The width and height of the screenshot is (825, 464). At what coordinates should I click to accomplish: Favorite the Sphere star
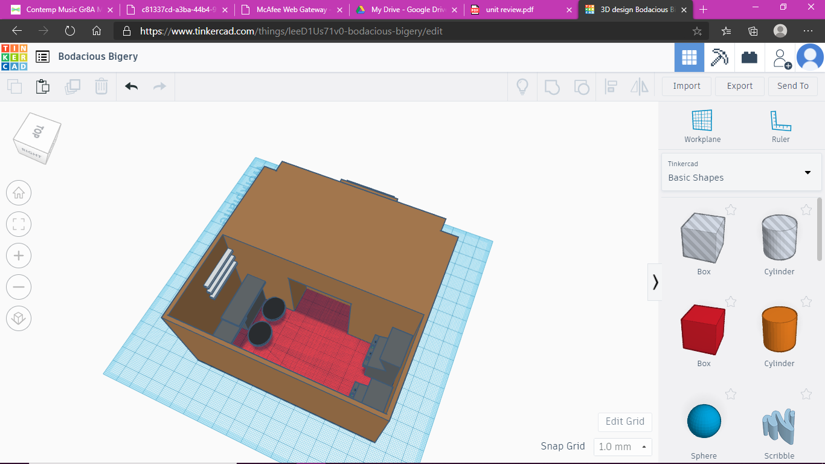click(x=731, y=395)
